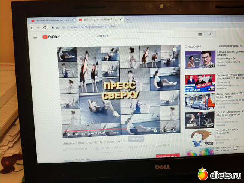Skip to the next video with player control
The height and width of the screenshot is (183, 244).
(x=77, y=133)
